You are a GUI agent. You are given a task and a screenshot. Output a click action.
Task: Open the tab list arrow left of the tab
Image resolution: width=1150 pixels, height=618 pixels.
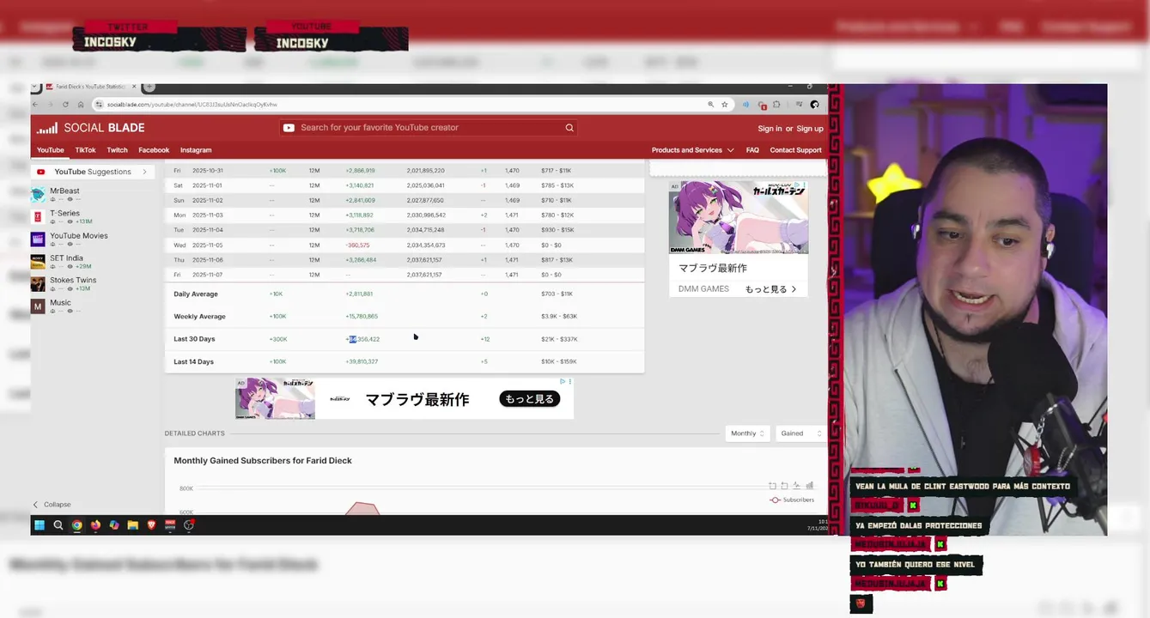click(36, 87)
